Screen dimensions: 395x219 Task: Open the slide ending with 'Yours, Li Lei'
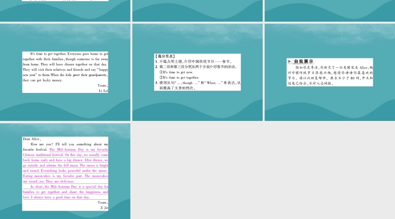tap(65, 72)
